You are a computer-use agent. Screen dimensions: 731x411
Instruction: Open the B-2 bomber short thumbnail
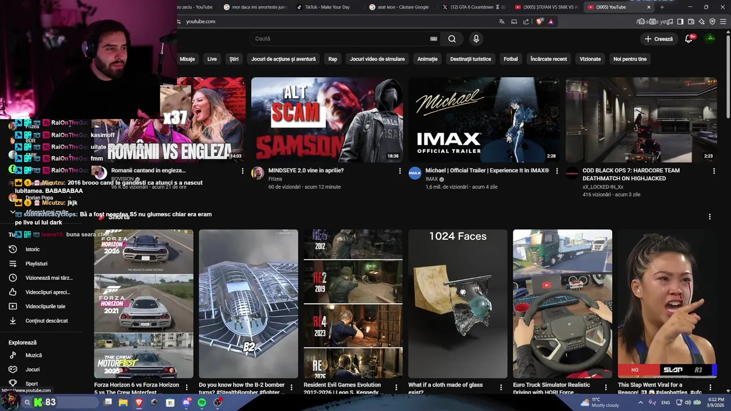[x=248, y=304]
